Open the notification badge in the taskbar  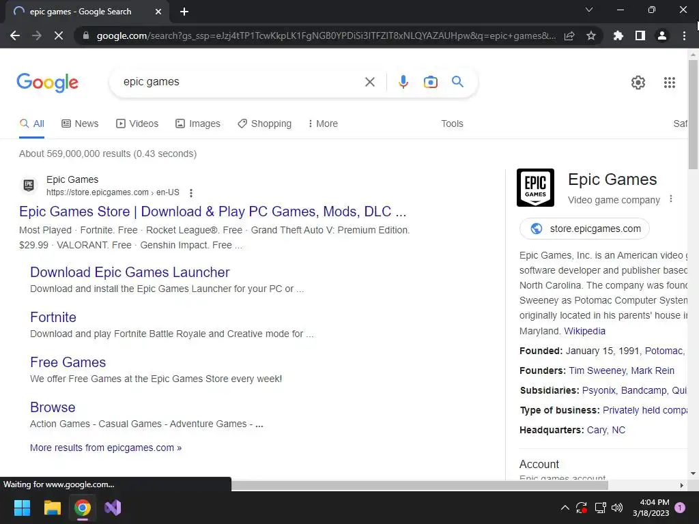tap(680, 508)
